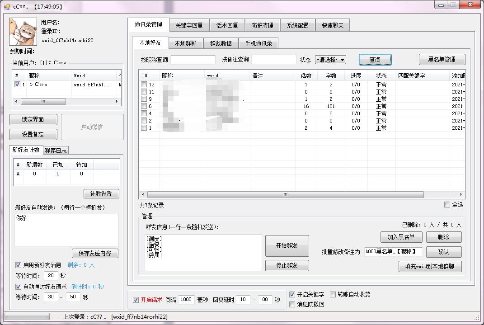Click left arrow of user list scrollbar
The width and height of the screenshot is (484, 325).
pos(16,101)
